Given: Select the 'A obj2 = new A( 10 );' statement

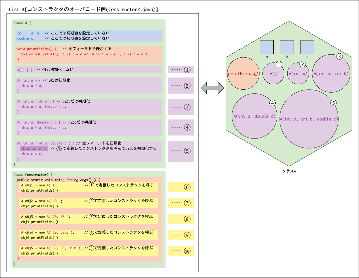Looking at the screenshot, I should click(42, 201).
